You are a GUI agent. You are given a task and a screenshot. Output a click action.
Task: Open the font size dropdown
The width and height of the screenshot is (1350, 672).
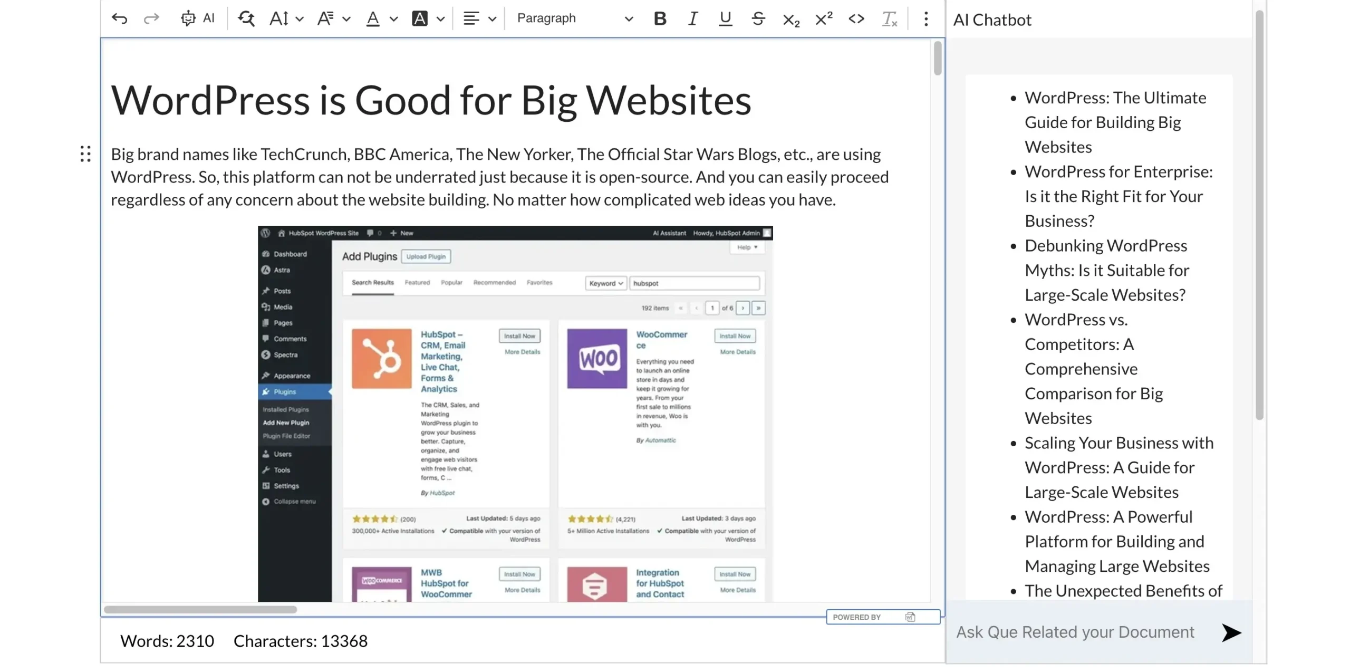point(285,18)
